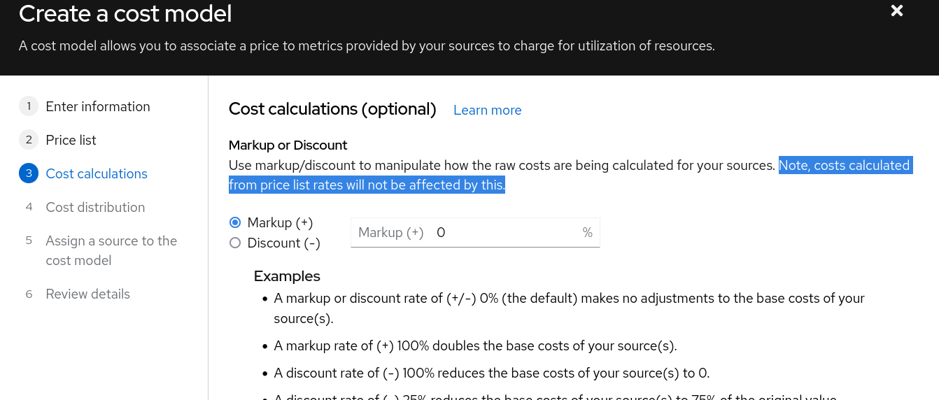Close the Create a cost model dialog
This screenshot has height=400, width=939.
click(896, 10)
